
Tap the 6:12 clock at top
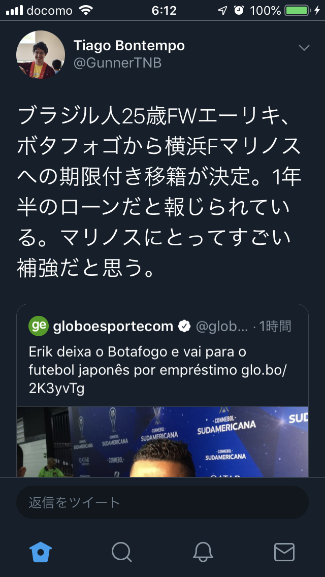point(164,10)
